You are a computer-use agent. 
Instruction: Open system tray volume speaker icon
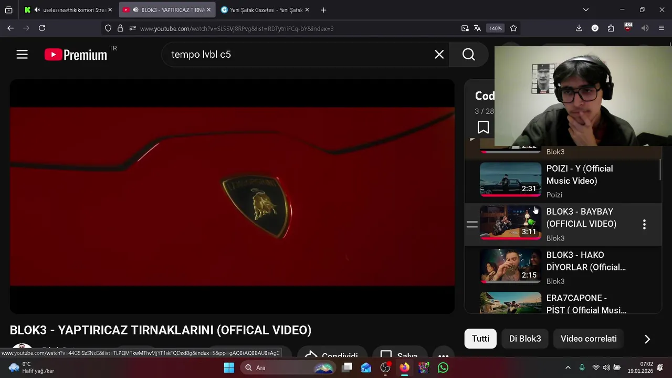pyautogui.click(x=606, y=367)
